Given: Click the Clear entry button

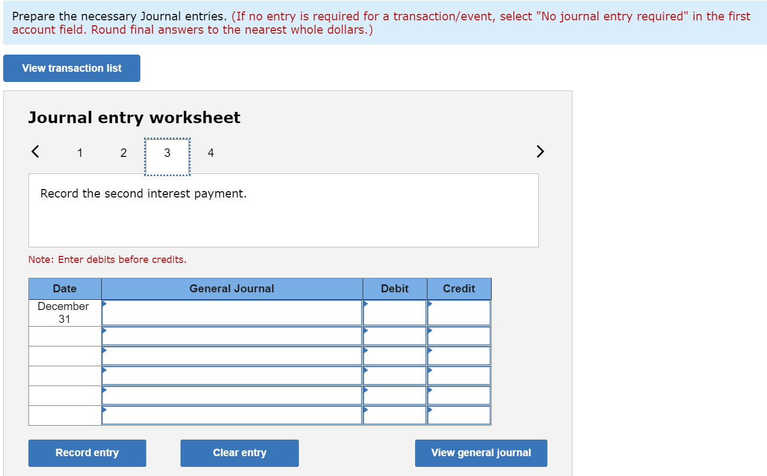Looking at the screenshot, I should point(239,452).
